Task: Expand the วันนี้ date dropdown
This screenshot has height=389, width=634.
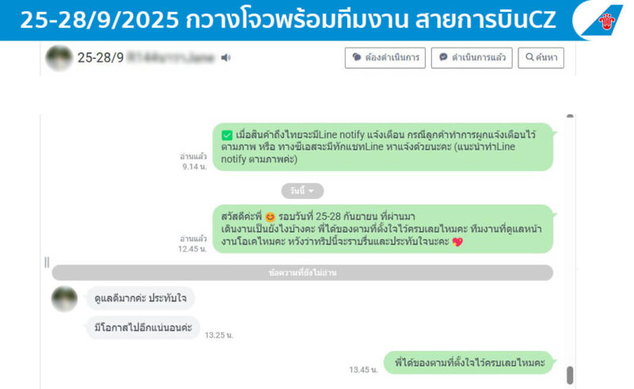Action: (303, 191)
